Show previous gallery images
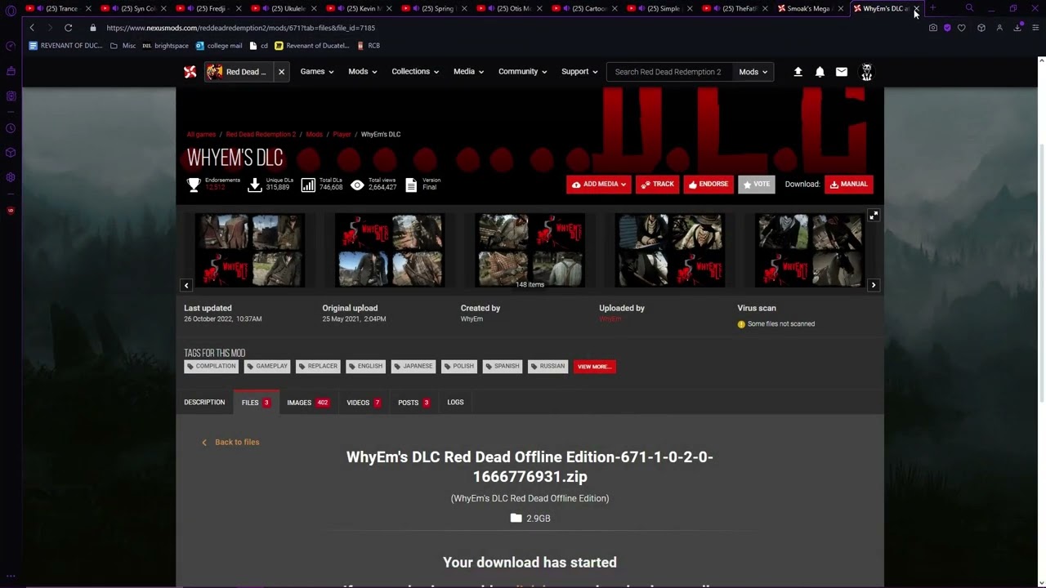The image size is (1046, 588). tap(186, 285)
